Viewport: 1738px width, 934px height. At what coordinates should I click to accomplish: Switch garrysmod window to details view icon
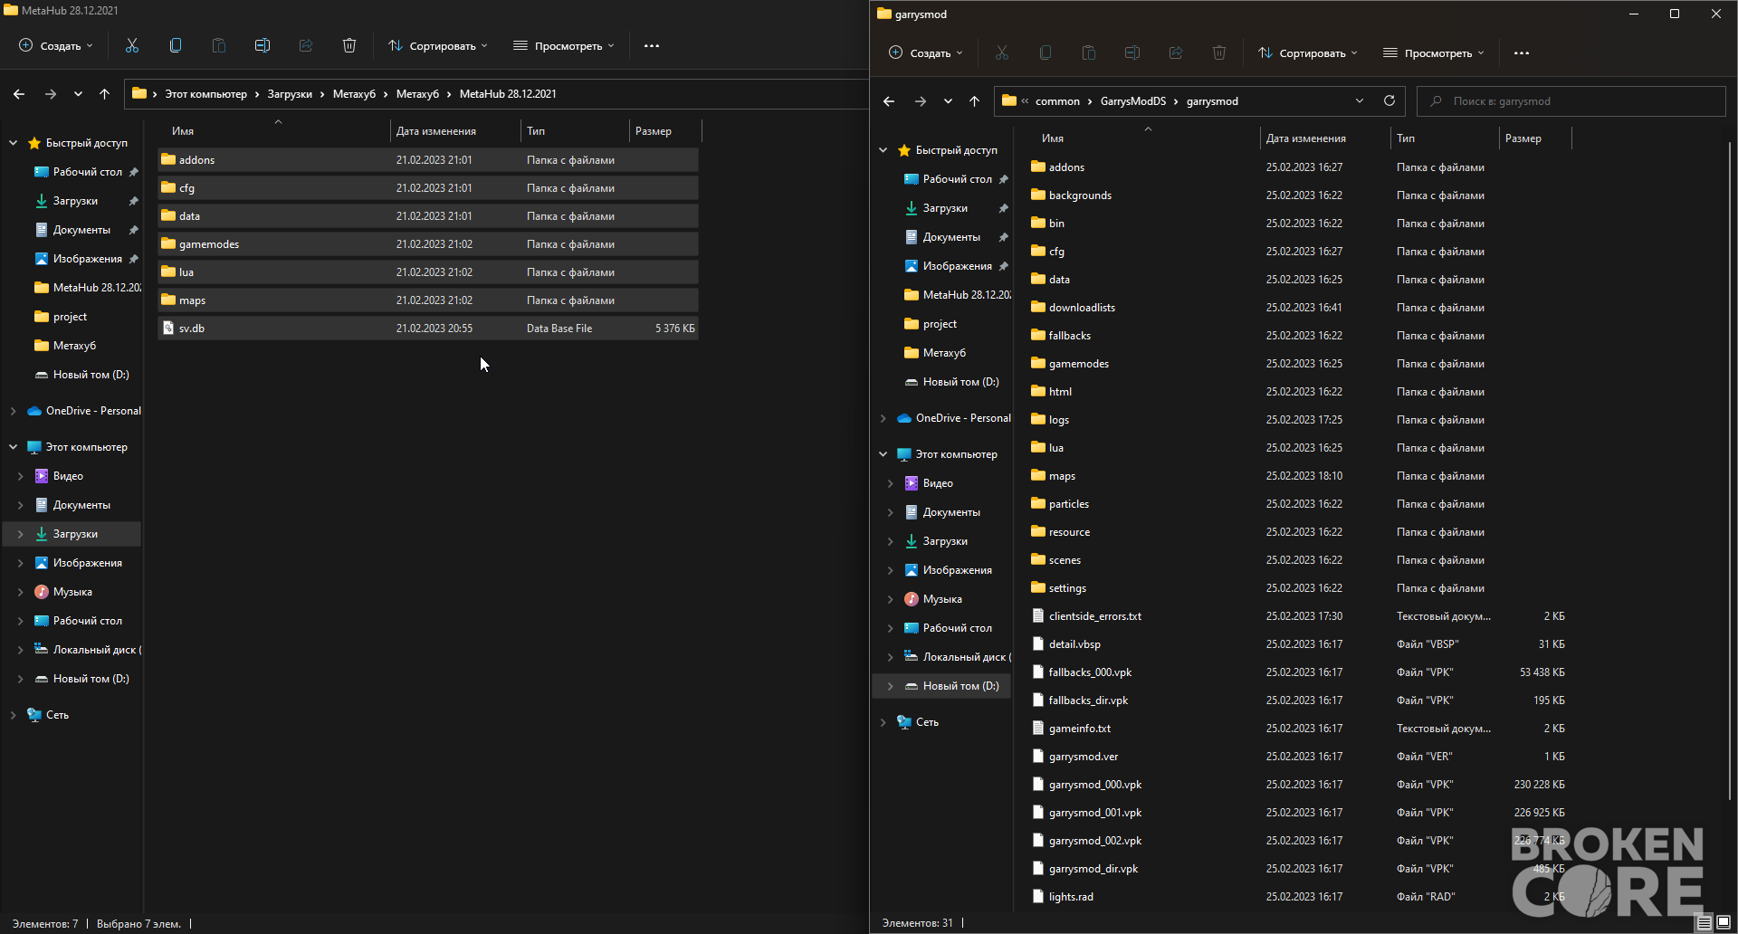point(1705,922)
